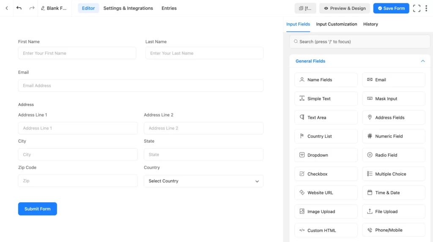Viewport: 433px width, 242px height.
Task: Add the Phone/Mobile field
Action: click(394, 230)
